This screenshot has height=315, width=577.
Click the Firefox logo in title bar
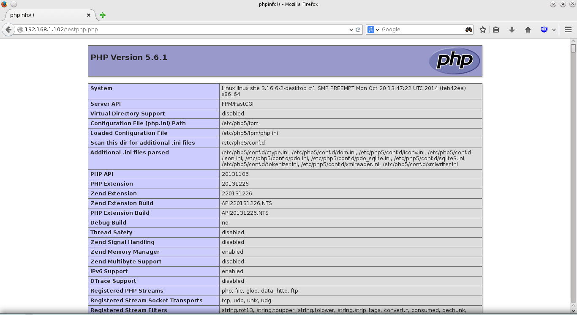(x=4, y=4)
